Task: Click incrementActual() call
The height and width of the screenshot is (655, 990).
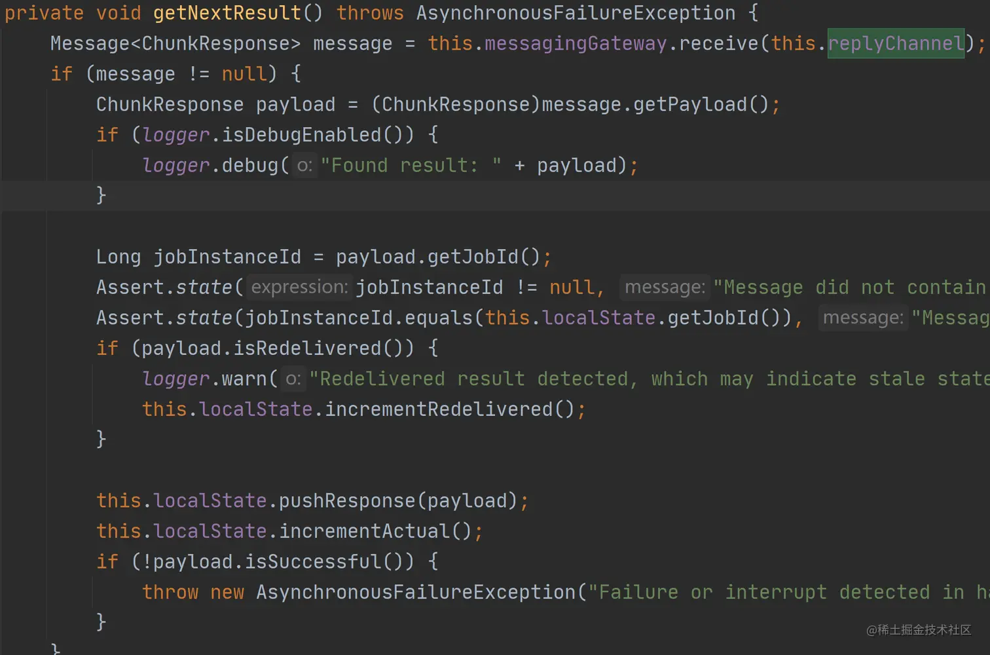Action: [375, 531]
